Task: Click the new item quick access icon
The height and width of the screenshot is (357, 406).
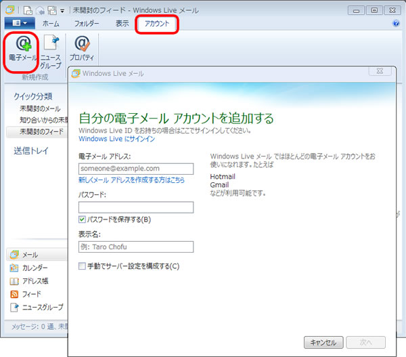Action: point(28,10)
